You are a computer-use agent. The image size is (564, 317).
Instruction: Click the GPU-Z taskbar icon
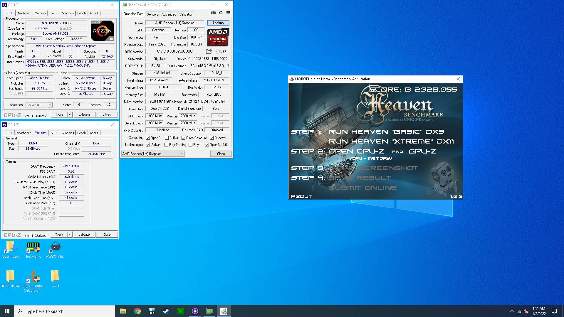209,311
